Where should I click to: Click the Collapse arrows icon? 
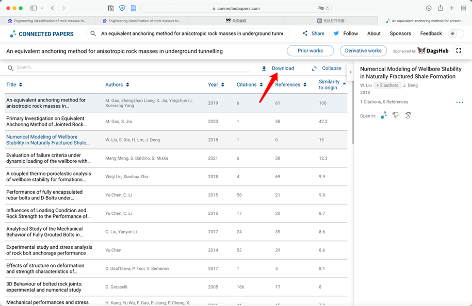314,69
